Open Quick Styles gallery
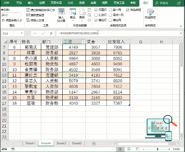This screenshot has height=152, width=185. (150, 15)
